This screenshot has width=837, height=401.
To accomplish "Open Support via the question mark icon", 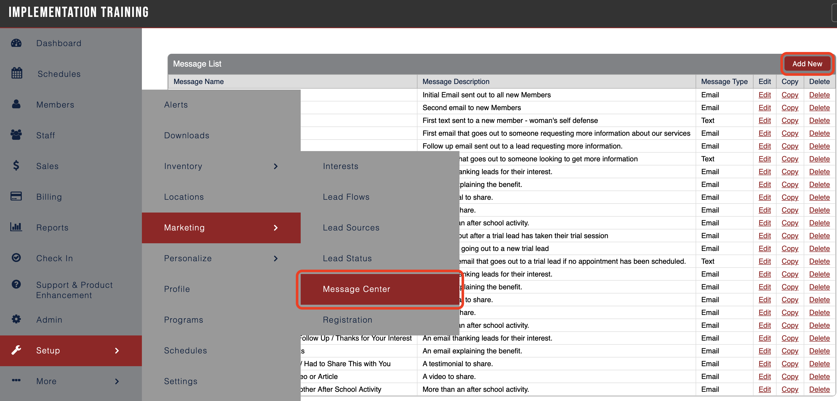I will coord(16,284).
